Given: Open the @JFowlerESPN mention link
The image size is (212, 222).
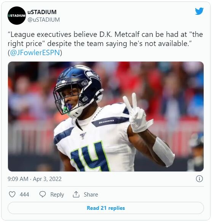Looking at the screenshot, I should point(35,53).
